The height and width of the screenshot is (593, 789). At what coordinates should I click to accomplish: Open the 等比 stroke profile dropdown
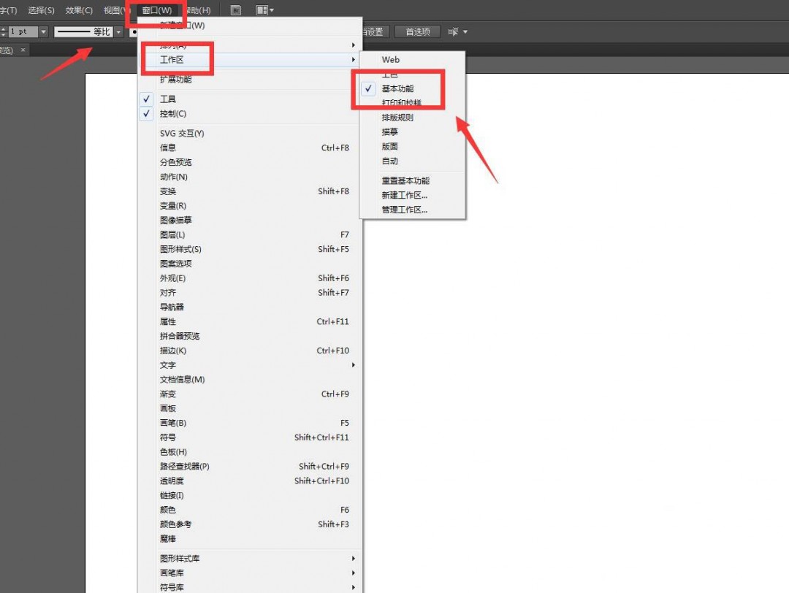point(118,31)
